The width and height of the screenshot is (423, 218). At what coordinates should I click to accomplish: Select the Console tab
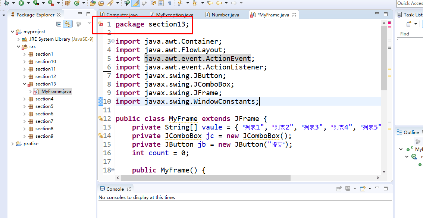tap(115, 189)
